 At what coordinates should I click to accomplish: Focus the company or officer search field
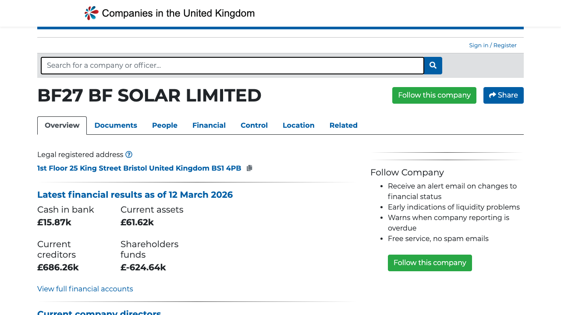click(232, 66)
